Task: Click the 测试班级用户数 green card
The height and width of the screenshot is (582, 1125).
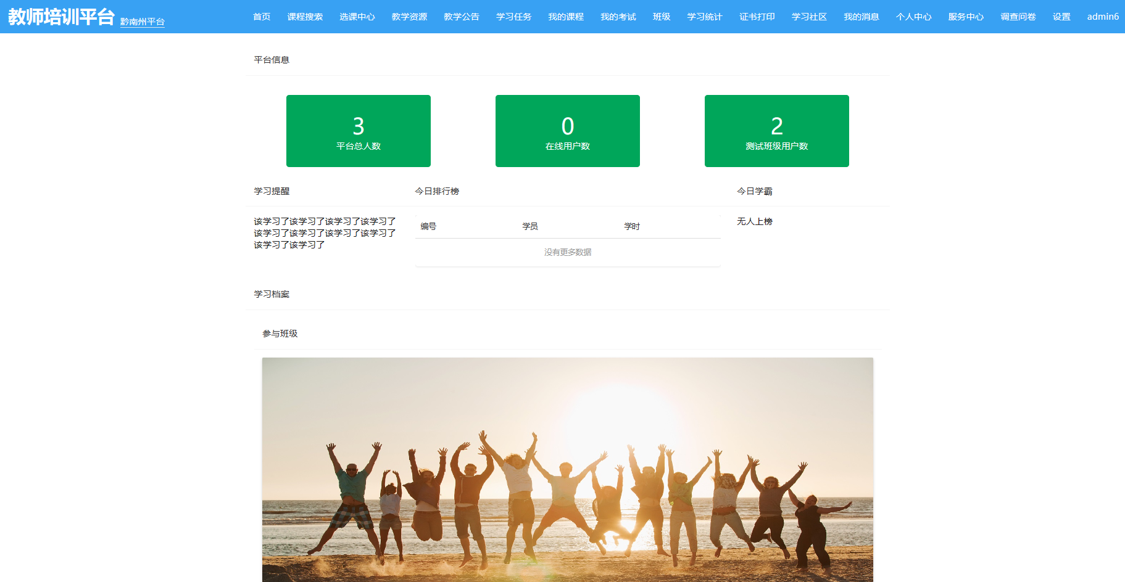Action: pyautogui.click(x=777, y=131)
